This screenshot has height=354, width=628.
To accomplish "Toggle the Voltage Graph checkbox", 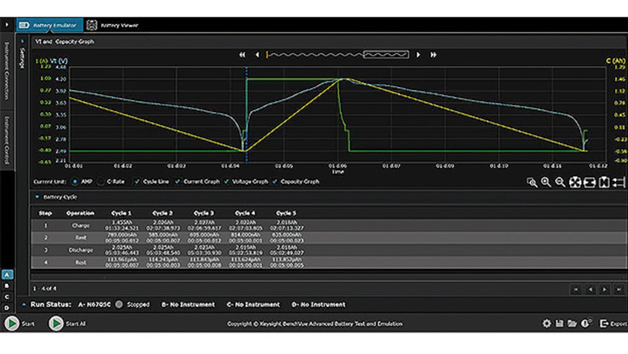I will coord(226,182).
